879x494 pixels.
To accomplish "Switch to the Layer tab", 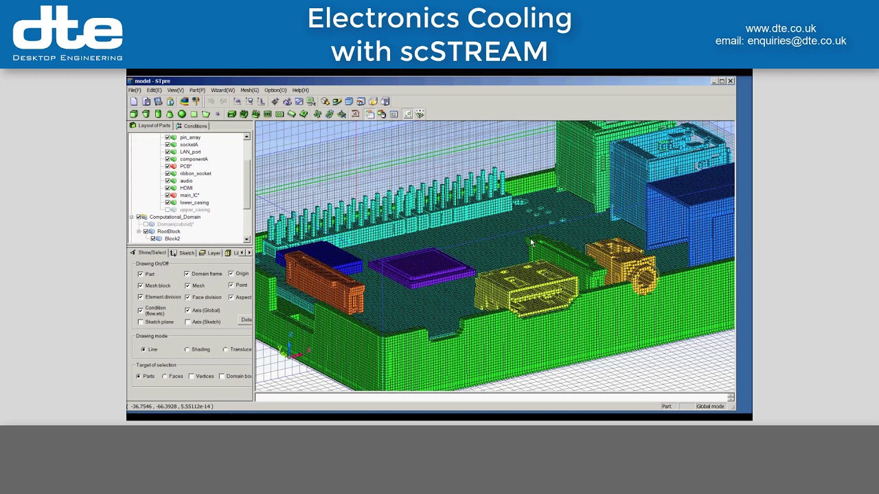I will click(210, 253).
